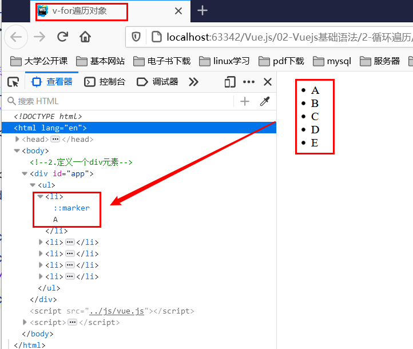The image size is (413, 349).
Task: Open the tracking protection shield icon
Action: (x=136, y=37)
